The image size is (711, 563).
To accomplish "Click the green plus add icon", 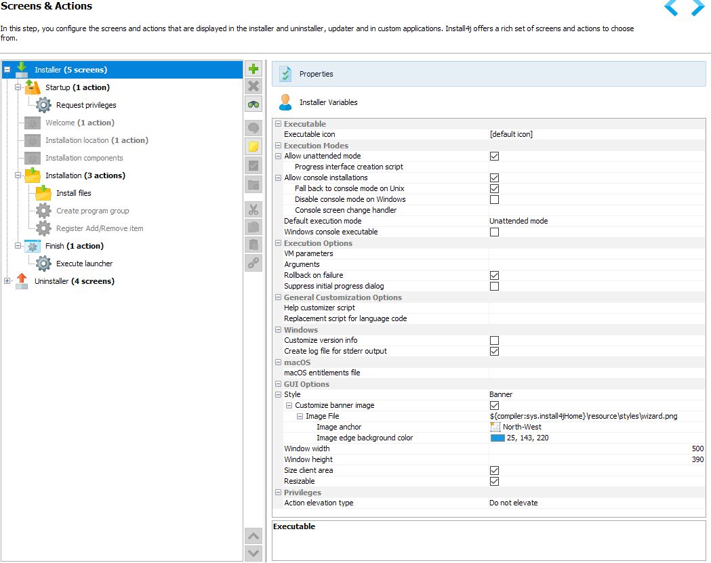I will pos(253,69).
